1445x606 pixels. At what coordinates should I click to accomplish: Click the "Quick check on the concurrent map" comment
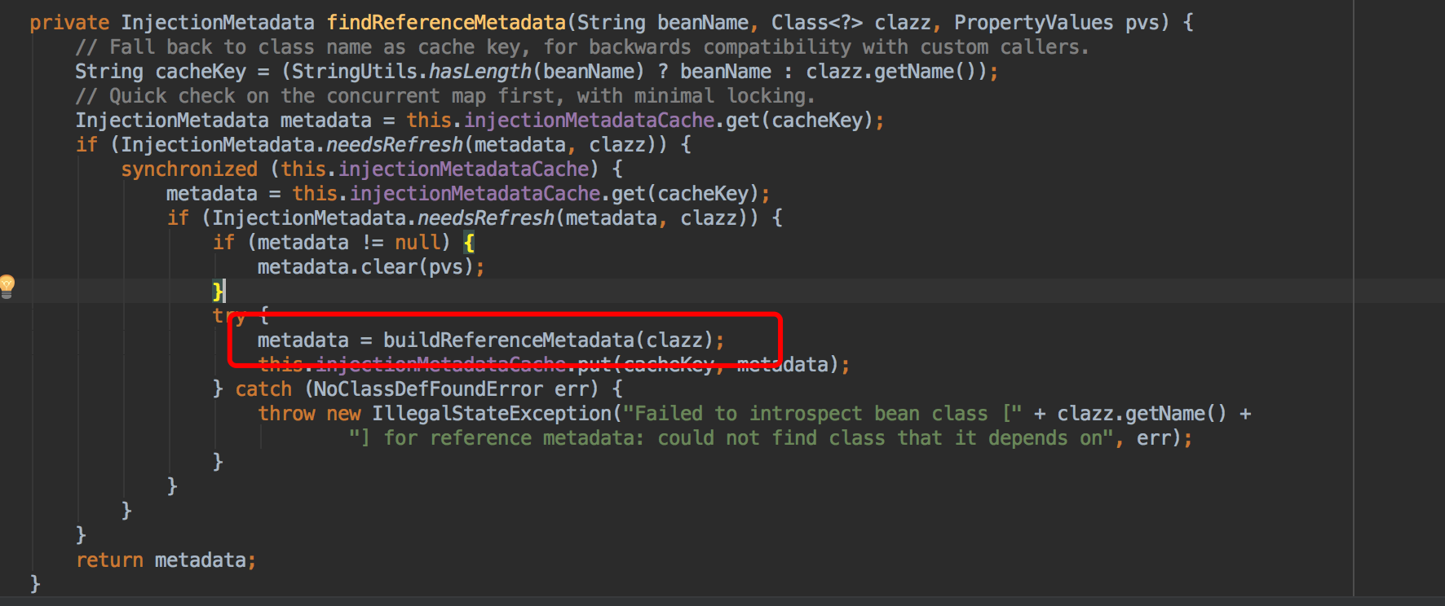pyautogui.click(x=445, y=96)
